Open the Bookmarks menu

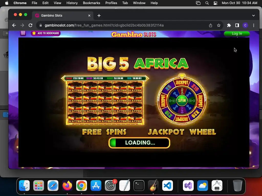(91, 3)
